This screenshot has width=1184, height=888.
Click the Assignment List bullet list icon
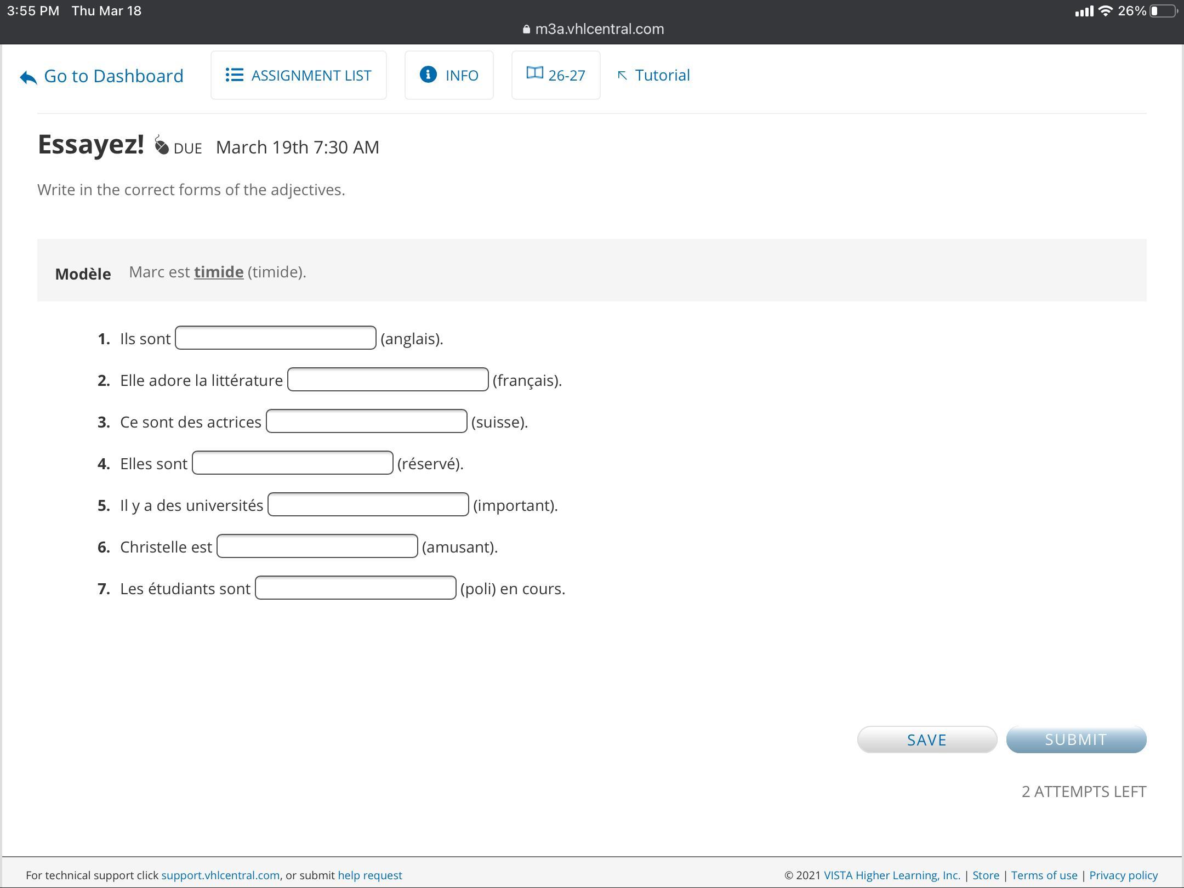coord(234,75)
